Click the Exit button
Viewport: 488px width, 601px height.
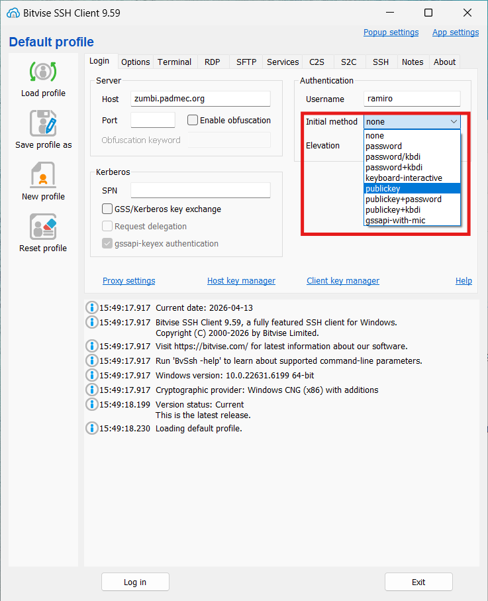[418, 582]
